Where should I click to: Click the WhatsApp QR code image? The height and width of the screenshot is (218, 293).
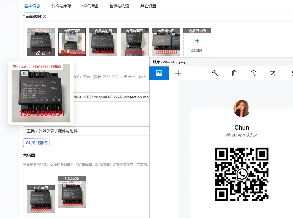[242, 174]
